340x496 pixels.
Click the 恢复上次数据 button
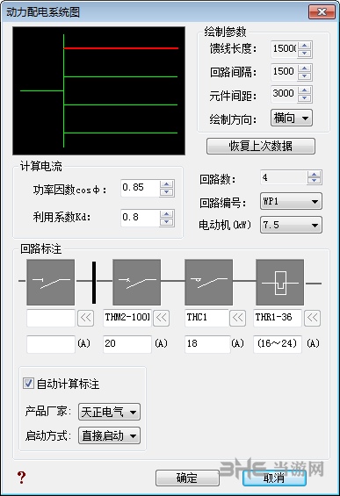(x=261, y=146)
